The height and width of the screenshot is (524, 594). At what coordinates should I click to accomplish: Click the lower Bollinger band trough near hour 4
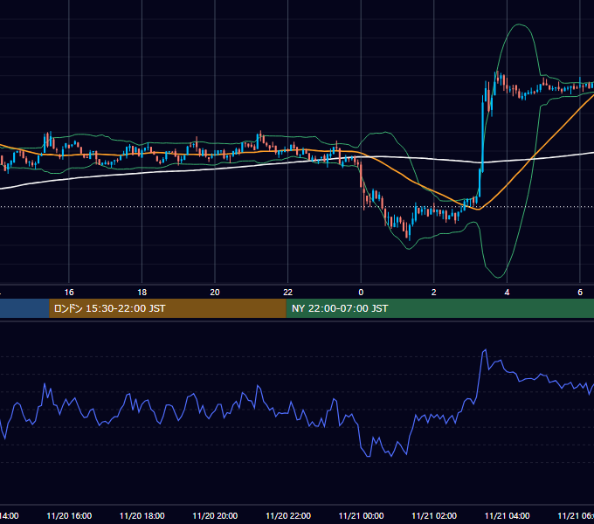point(499,277)
